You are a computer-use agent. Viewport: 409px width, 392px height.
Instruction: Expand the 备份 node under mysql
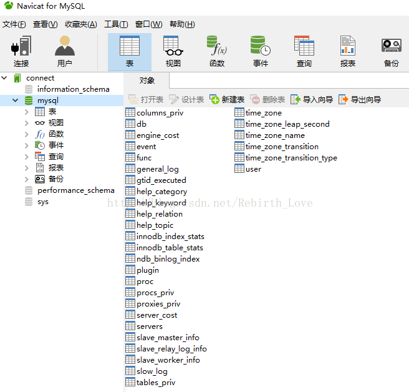pyautogui.click(x=27, y=179)
